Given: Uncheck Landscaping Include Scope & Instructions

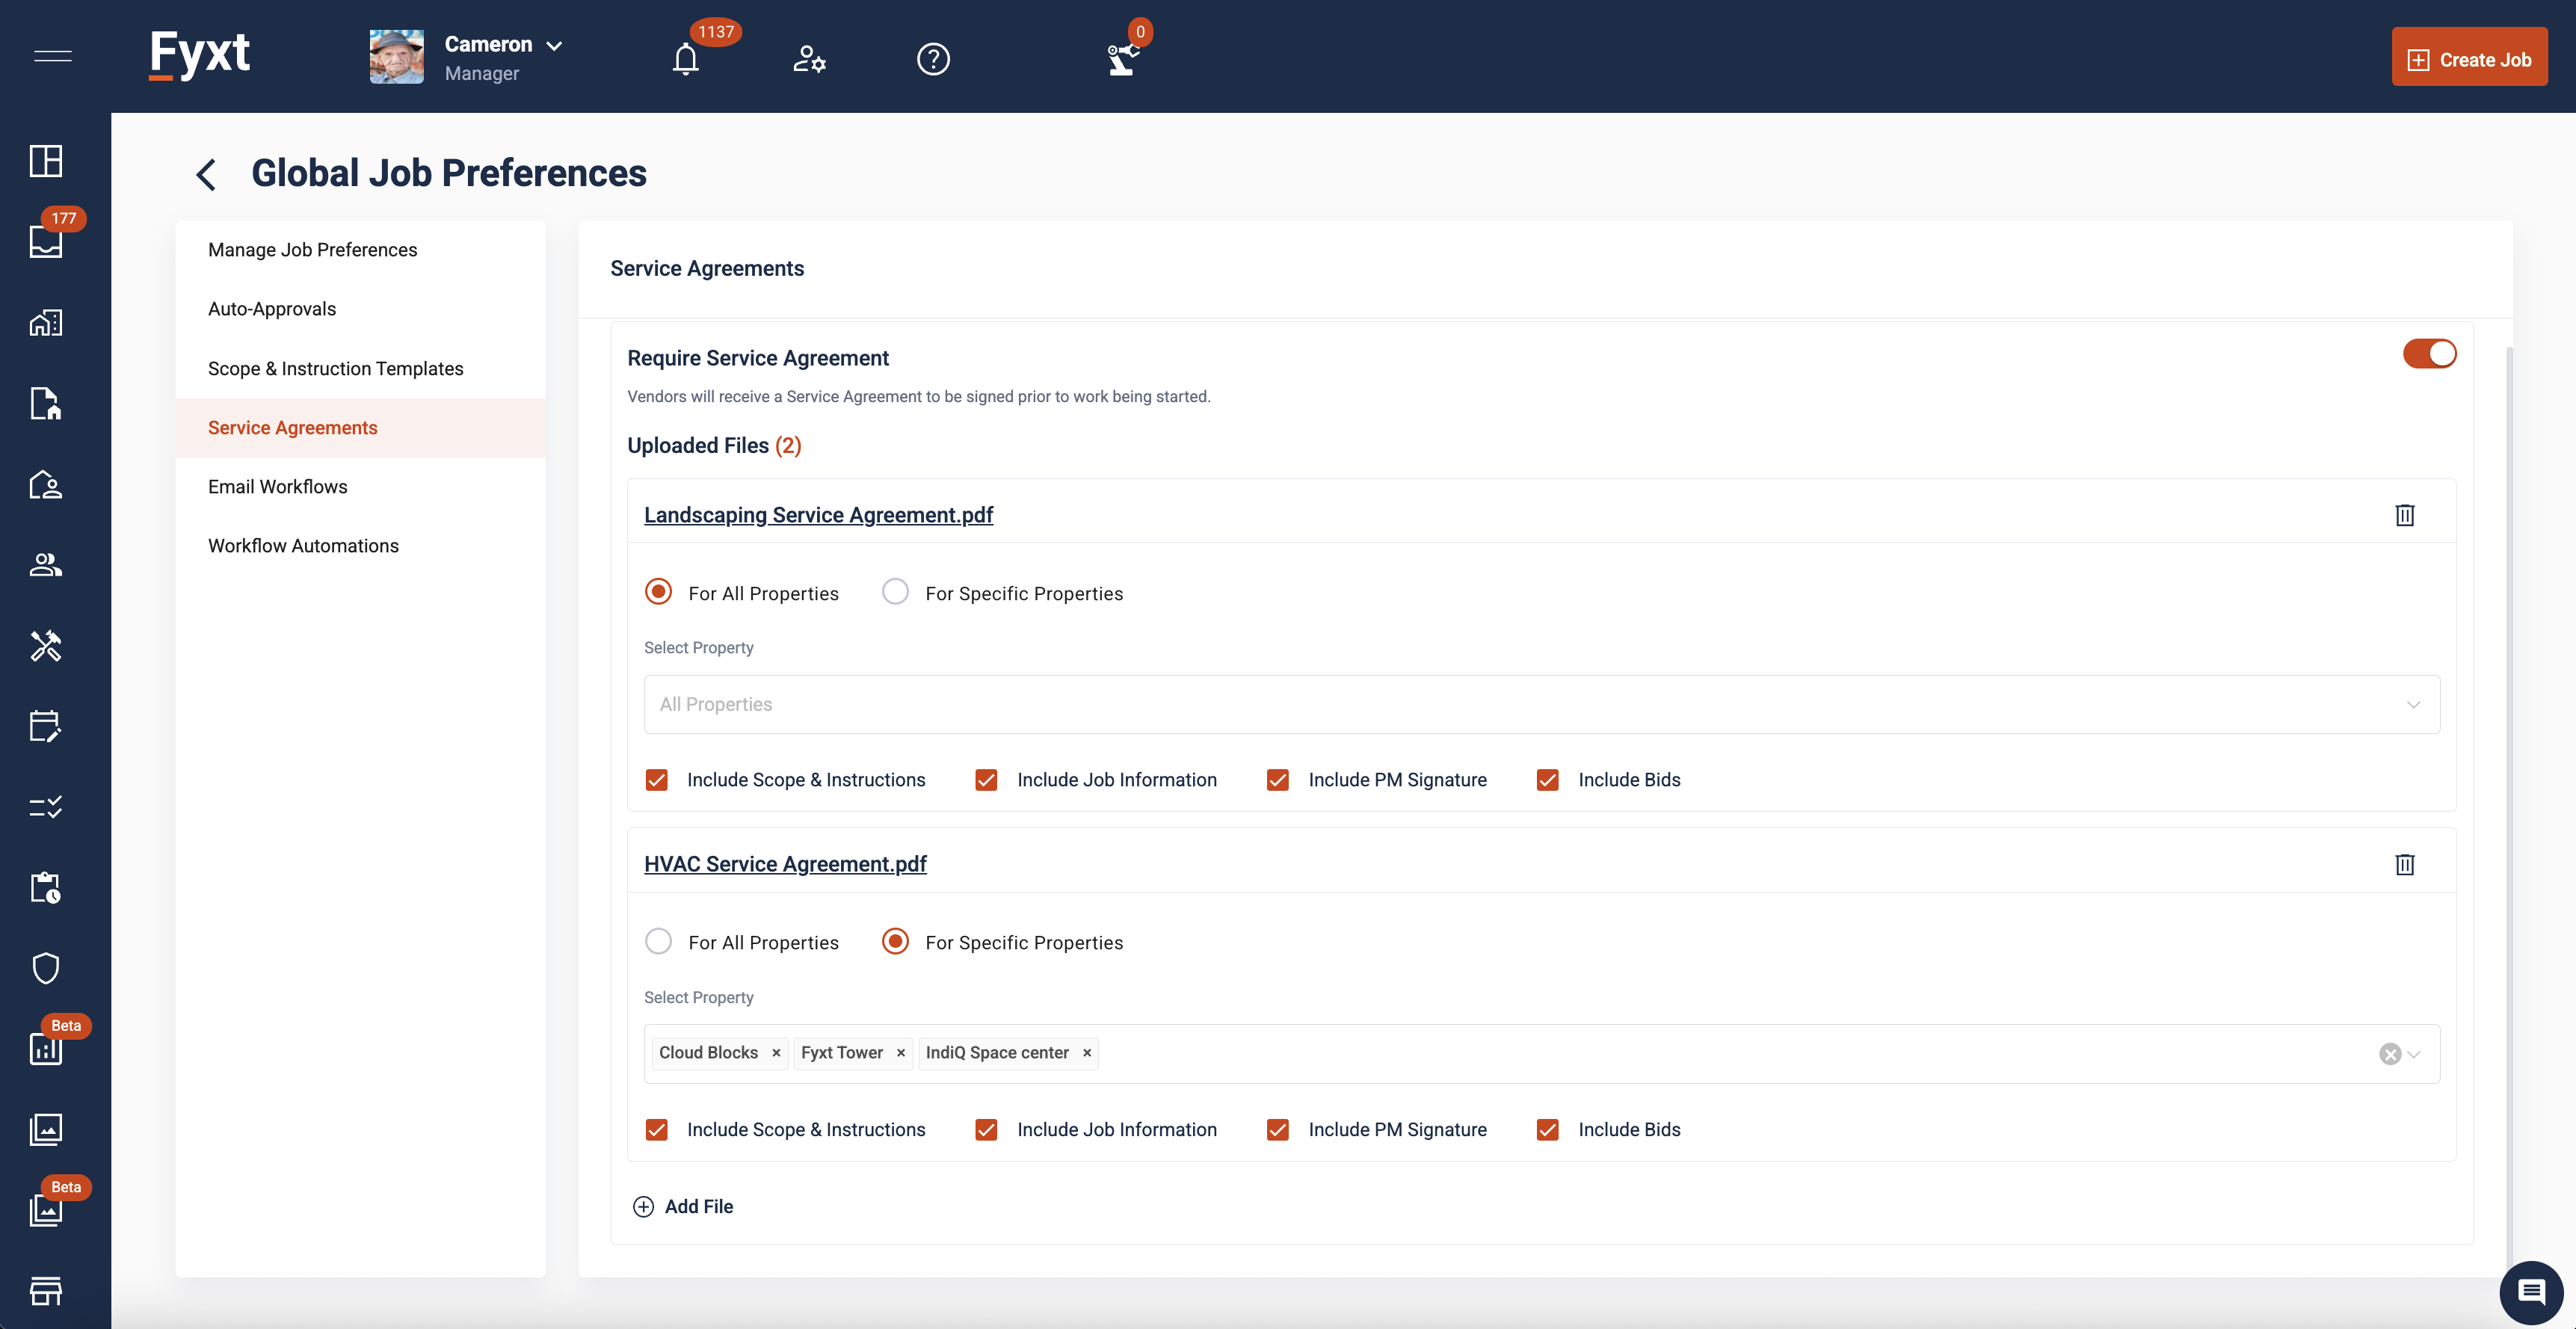Looking at the screenshot, I should pos(656,780).
